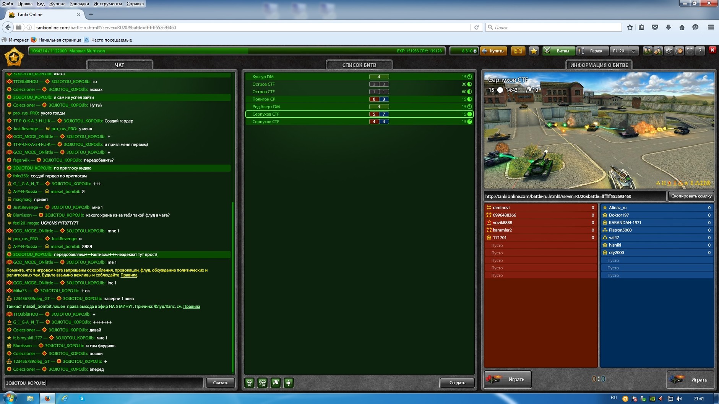Enter fullscreen mode via the brackets icon
The image size is (719, 404).
pyautogui.click(x=690, y=51)
